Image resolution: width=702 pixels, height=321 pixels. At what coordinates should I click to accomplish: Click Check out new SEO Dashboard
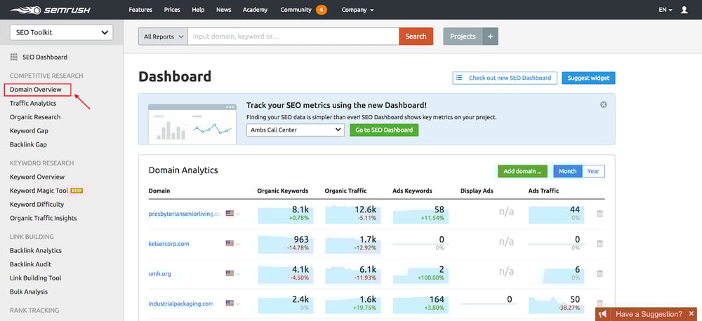click(x=505, y=78)
